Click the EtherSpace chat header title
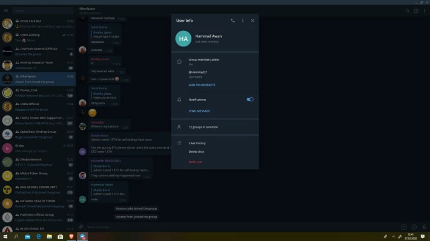Viewport: 430px width, 241px height. point(87,8)
